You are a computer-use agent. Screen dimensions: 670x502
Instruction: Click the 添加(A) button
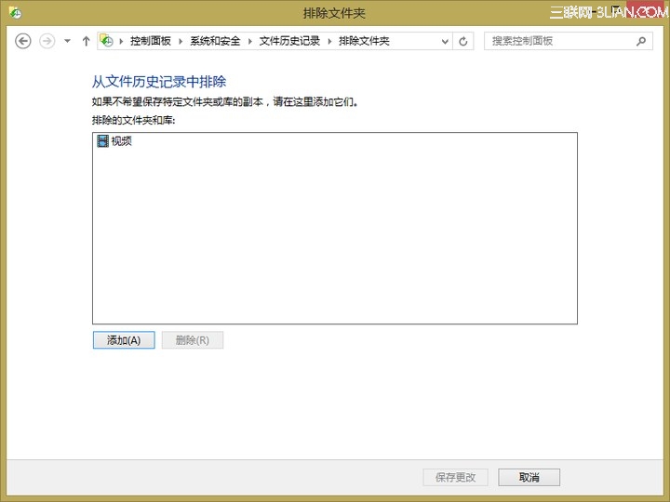124,340
